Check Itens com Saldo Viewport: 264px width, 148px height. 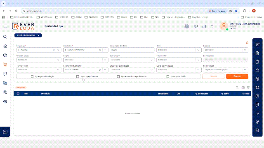168,76
